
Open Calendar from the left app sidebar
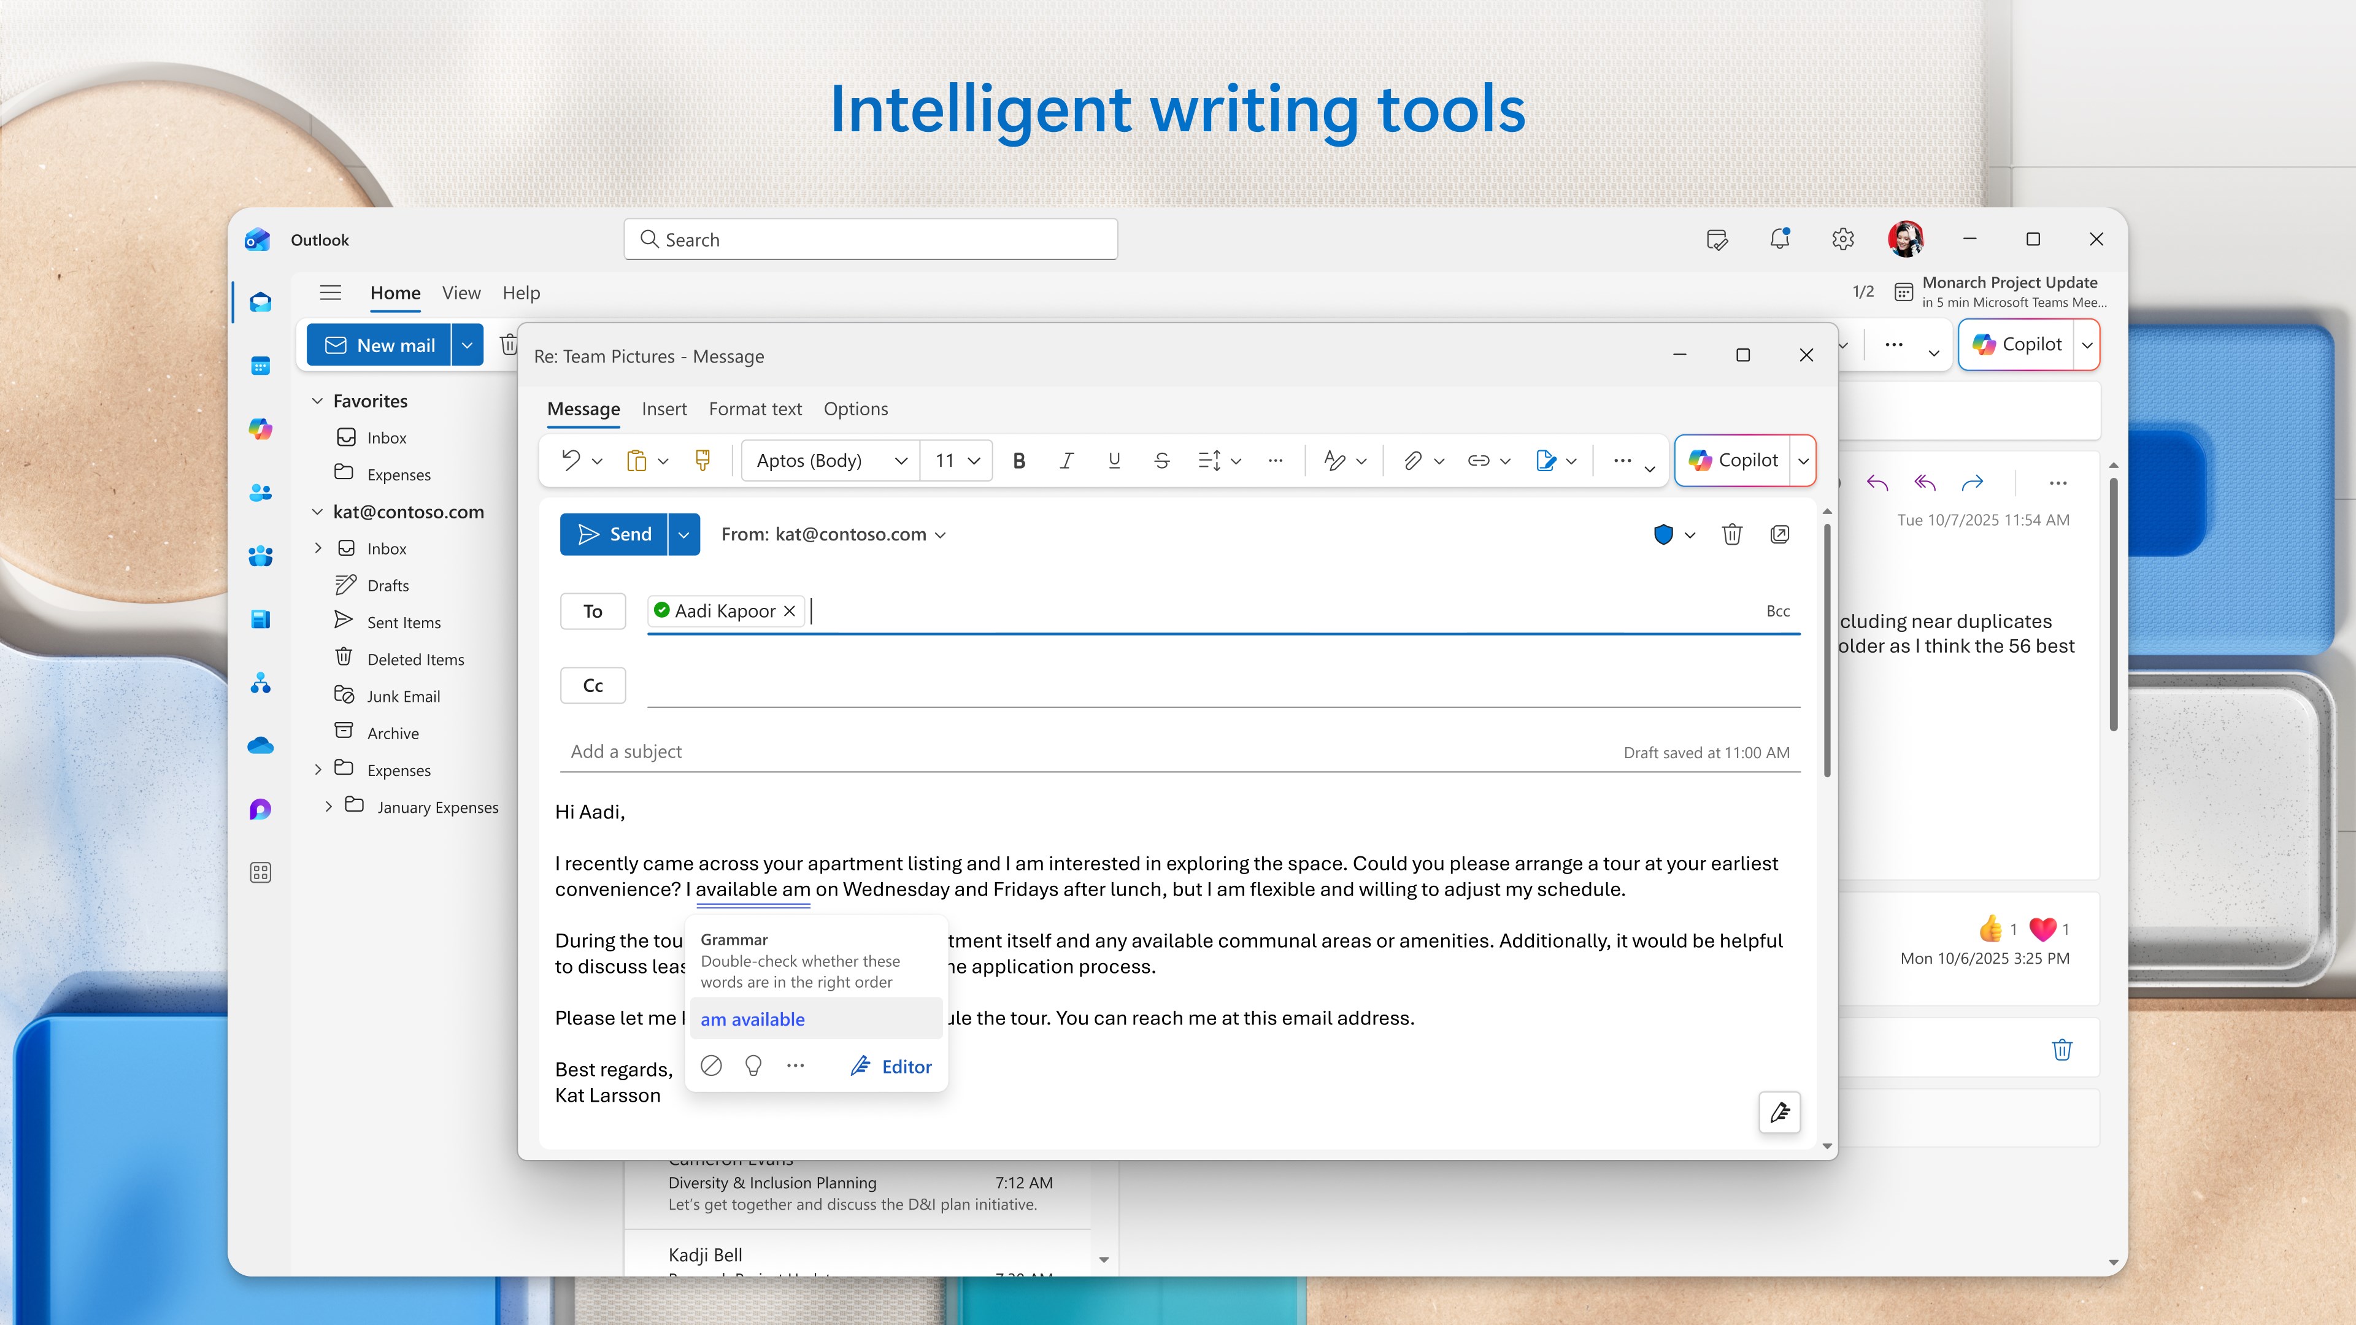[x=261, y=366]
